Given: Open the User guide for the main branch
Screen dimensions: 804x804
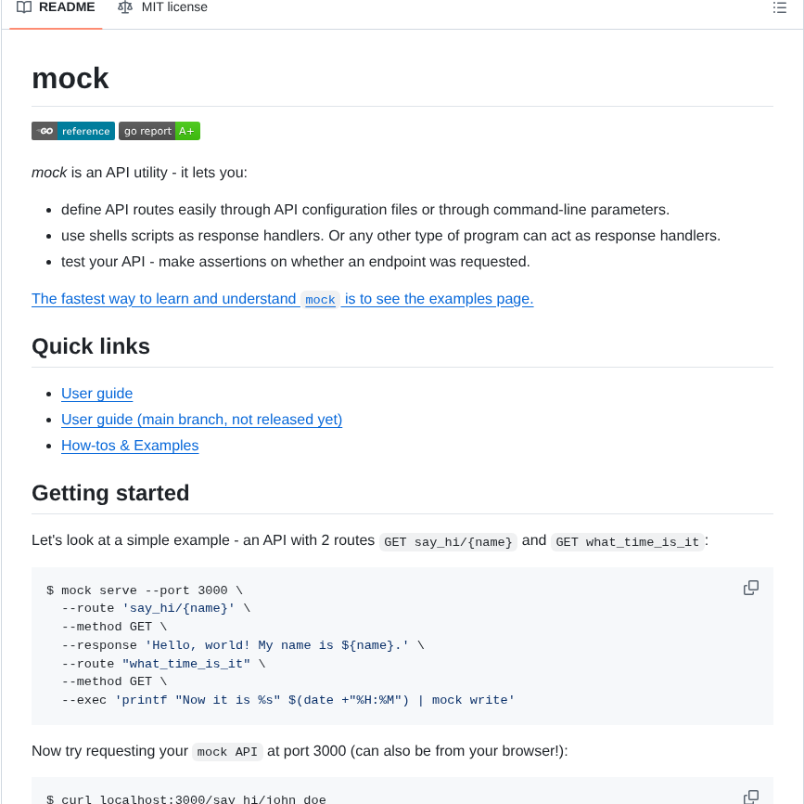Looking at the screenshot, I should (x=201, y=420).
